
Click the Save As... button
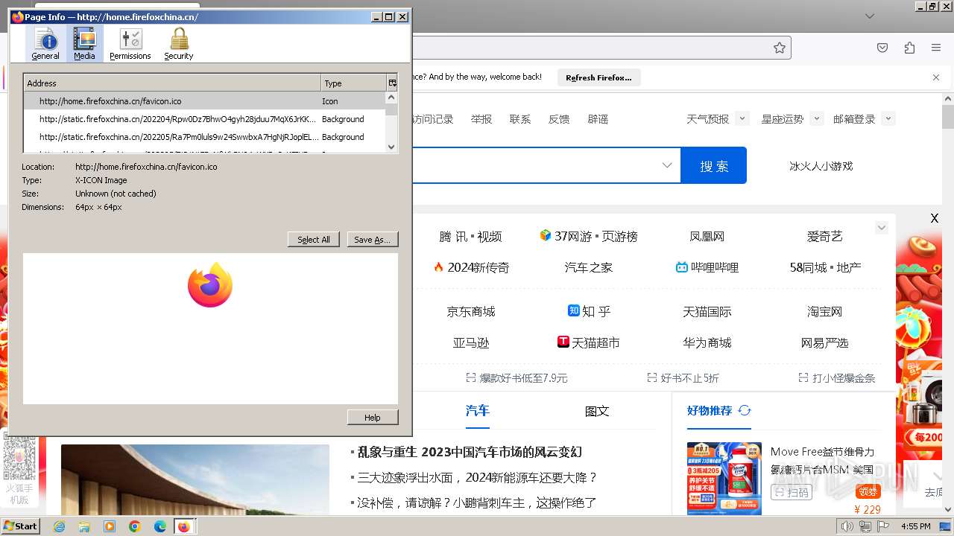[x=373, y=240]
